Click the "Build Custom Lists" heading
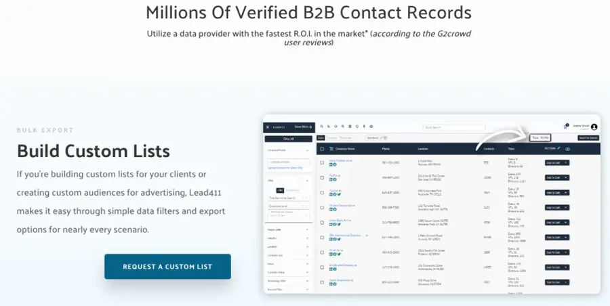Screen dimensions: 610x306 (x=94, y=151)
